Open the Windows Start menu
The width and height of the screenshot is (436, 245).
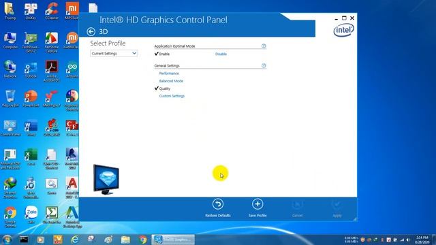point(7,239)
